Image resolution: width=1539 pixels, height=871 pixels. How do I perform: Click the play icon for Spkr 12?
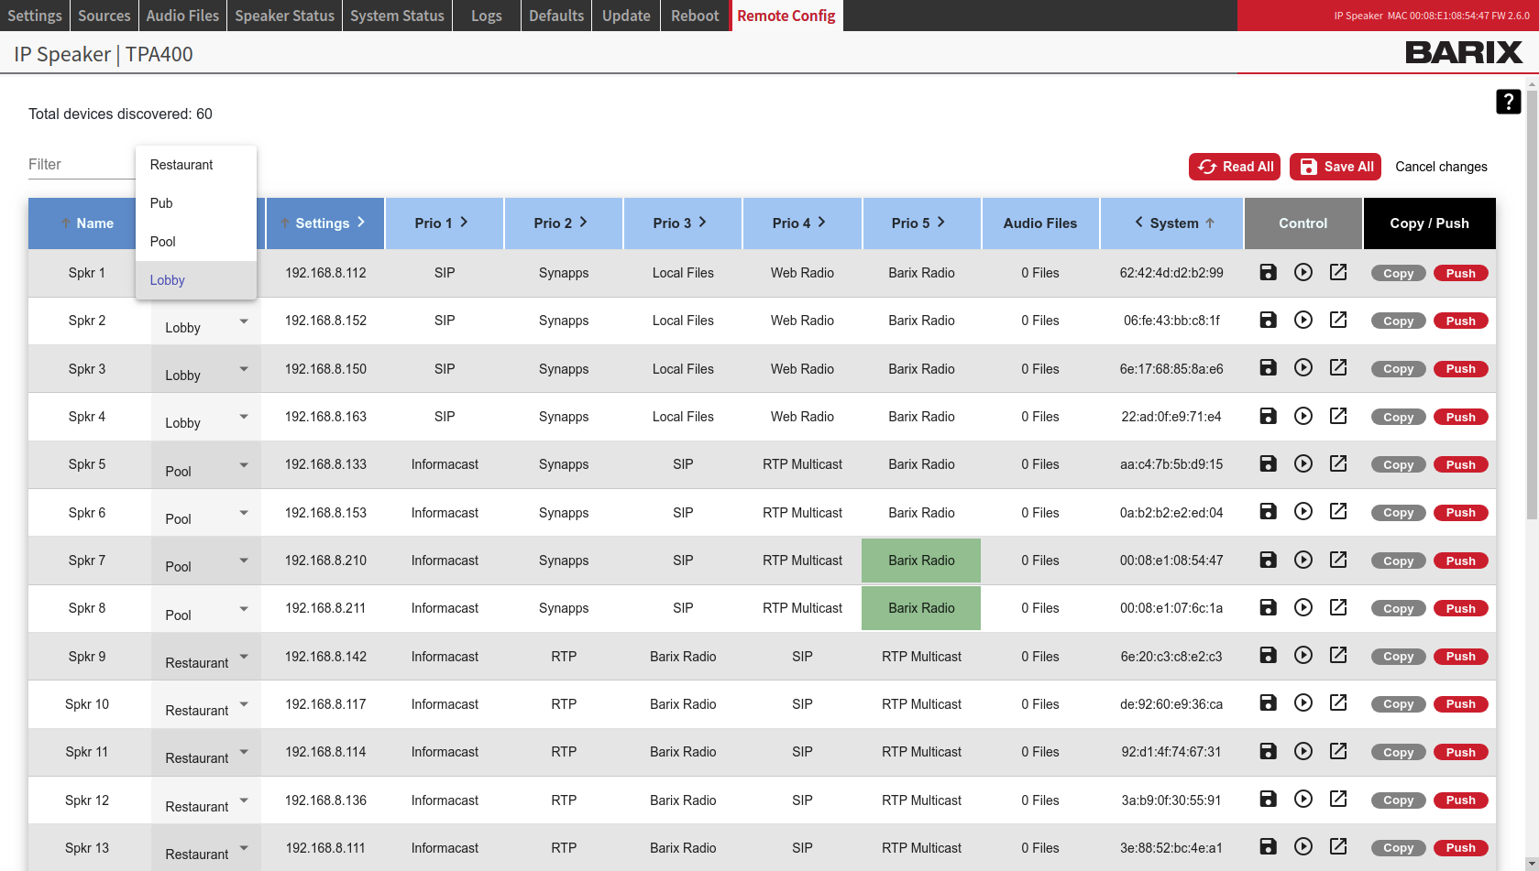[x=1303, y=799]
